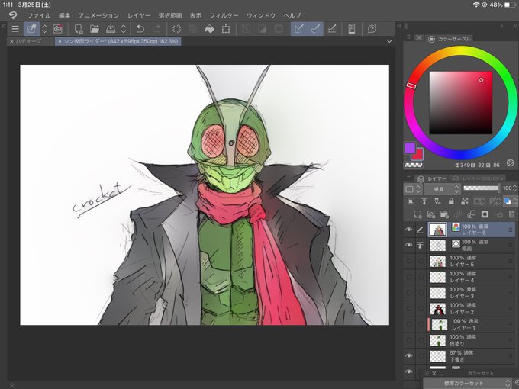The width and height of the screenshot is (519, 389).
Task: Activate the transform scale/rotate icon
Action: [226, 29]
